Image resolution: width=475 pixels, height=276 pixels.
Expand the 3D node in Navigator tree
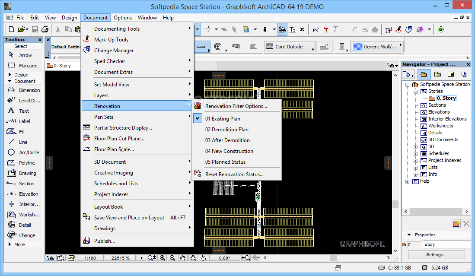click(x=416, y=147)
